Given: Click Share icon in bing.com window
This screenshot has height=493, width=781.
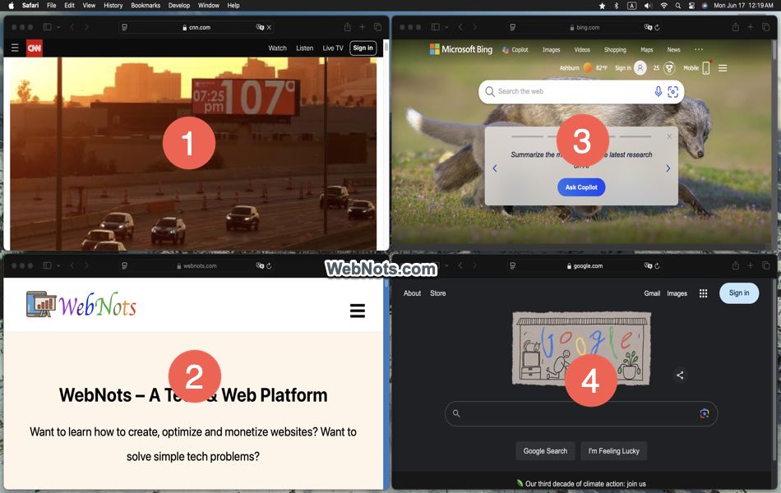Looking at the screenshot, I should pyautogui.click(x=735, y=27).
